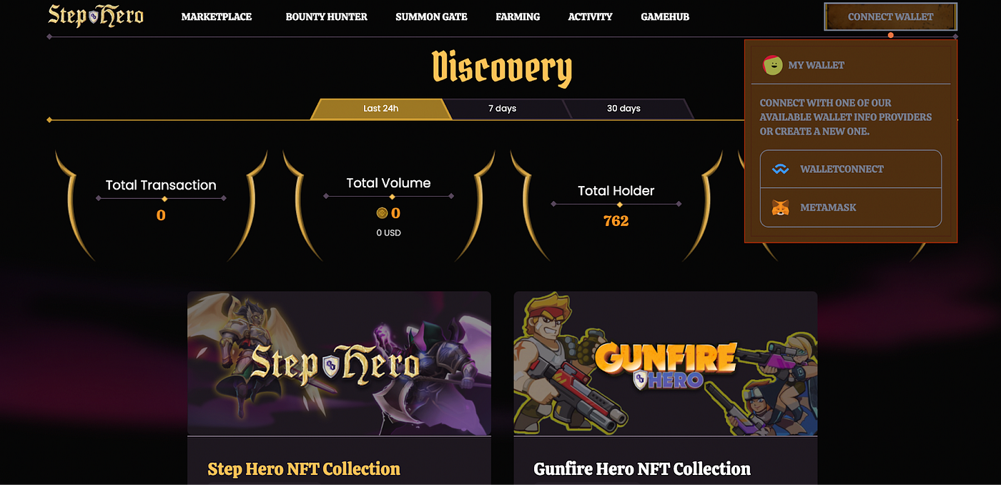The image size is (1001, 485).
Task: Open the Marketplace menu
Action: 217,16
